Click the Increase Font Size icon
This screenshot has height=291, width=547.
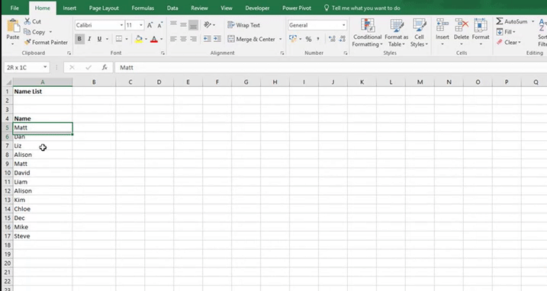pyautogui.click(x=150, y=25)
